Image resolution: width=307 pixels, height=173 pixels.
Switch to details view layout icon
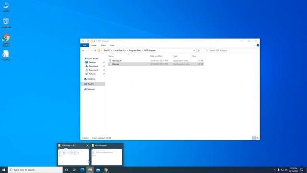coord(254,138)
